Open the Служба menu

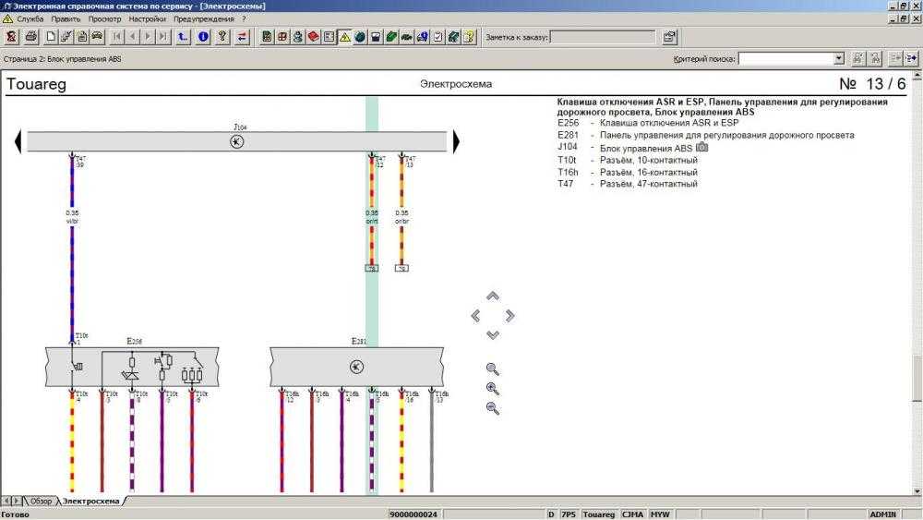click(30, 18)
